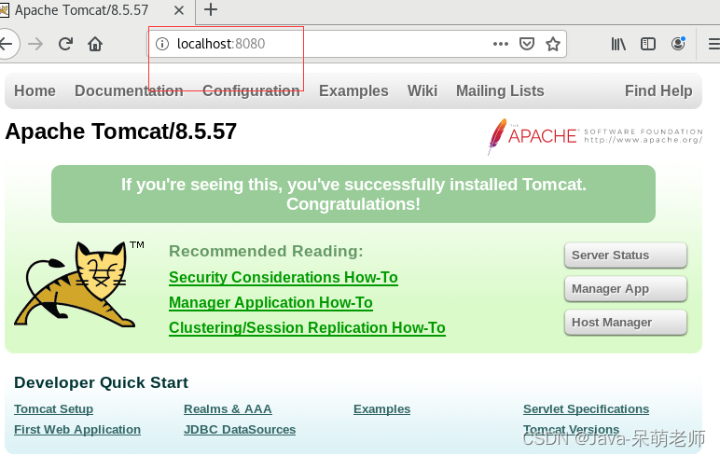Open the Configuration navigation item
This screenshot has width=720, height=456.
[x=251, y=91]
